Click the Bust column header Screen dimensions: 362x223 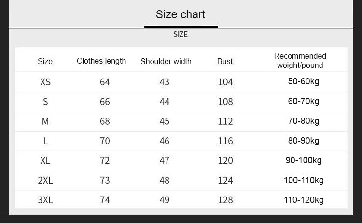[x=225, y=61]
